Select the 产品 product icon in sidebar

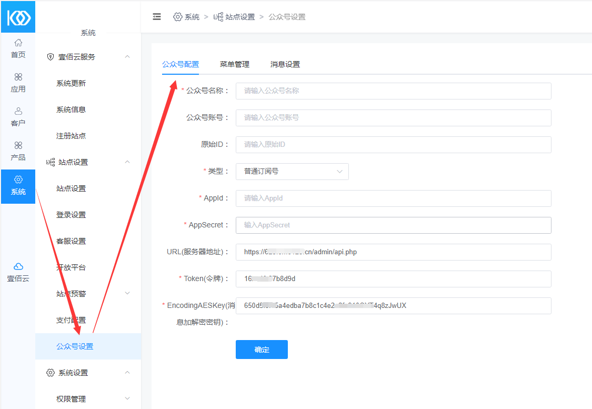click(18, 146)
